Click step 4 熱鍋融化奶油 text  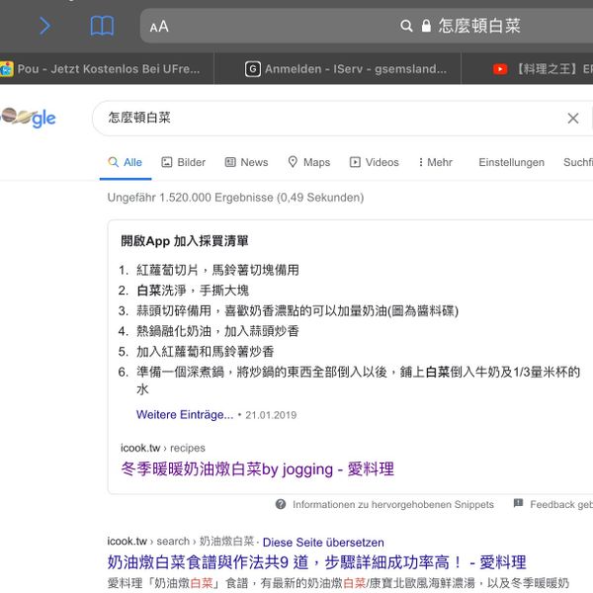point(217,331)
